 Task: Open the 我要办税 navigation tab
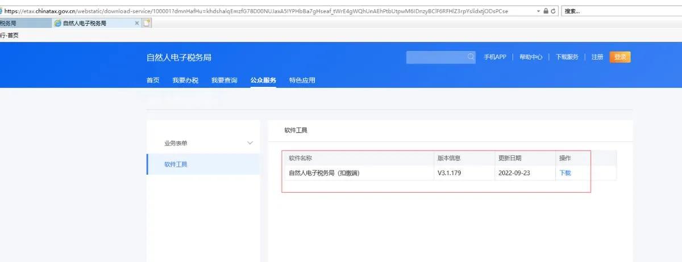185,81
